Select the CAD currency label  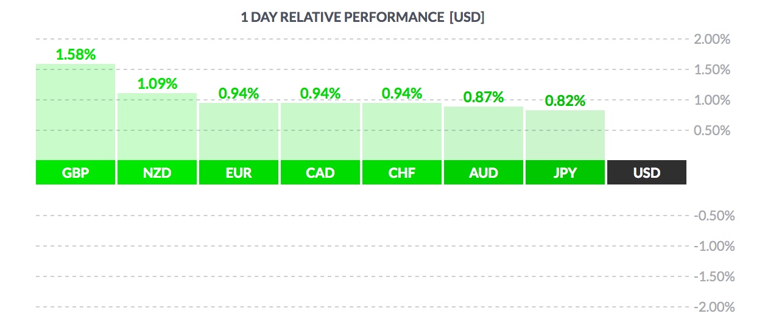pyautogui.click(x=320, y=172)
